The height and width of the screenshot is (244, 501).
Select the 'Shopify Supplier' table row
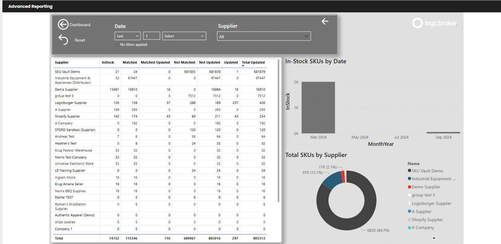(160, 116)
